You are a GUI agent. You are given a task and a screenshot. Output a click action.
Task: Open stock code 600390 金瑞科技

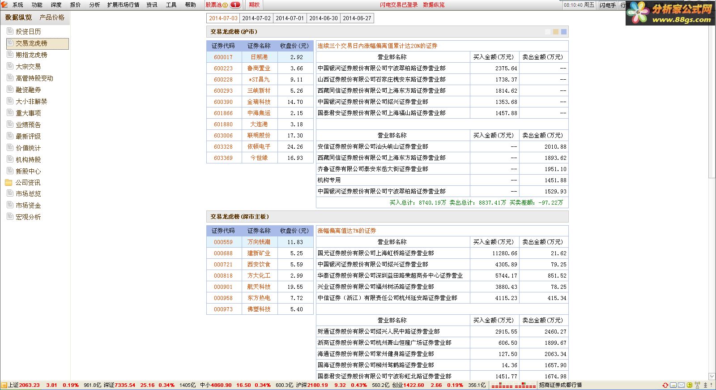(x=223, y=102)
